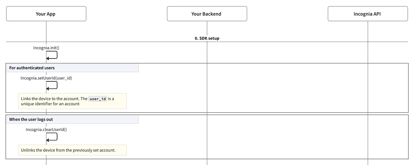Image resolution: width=417 pixels, height=165 pixels.
Task: Click the Incognia.setUserId(user_id) message label
Action: [46, 78]
